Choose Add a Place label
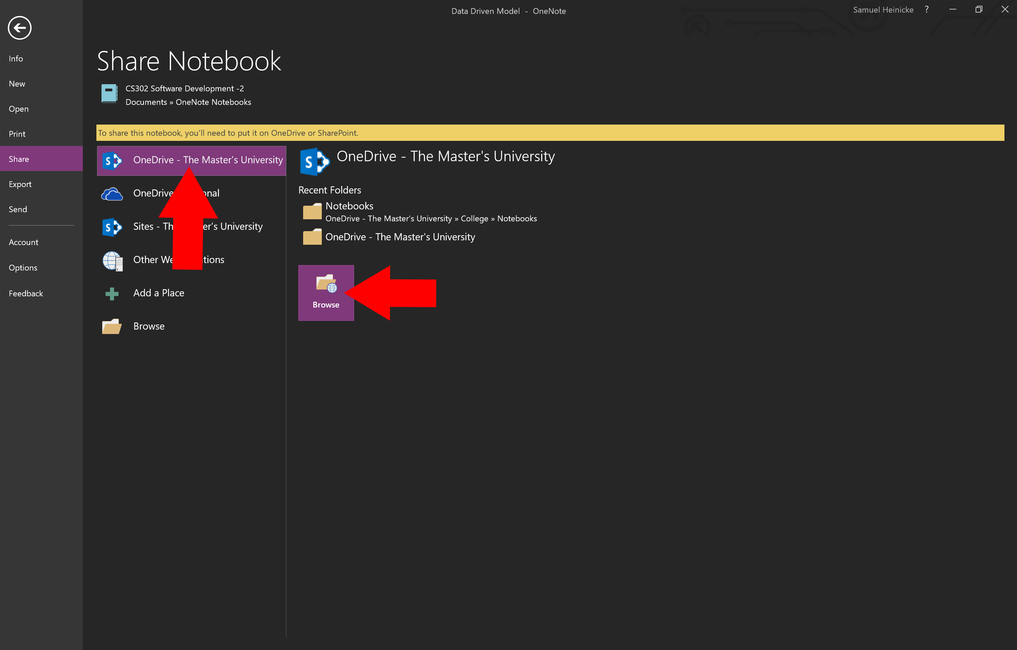The width and height of the screenshot is (1017, 650). coord(159,293)
